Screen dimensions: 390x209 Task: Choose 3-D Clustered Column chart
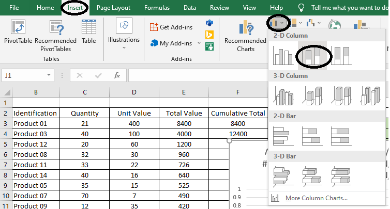coord(283,95)
